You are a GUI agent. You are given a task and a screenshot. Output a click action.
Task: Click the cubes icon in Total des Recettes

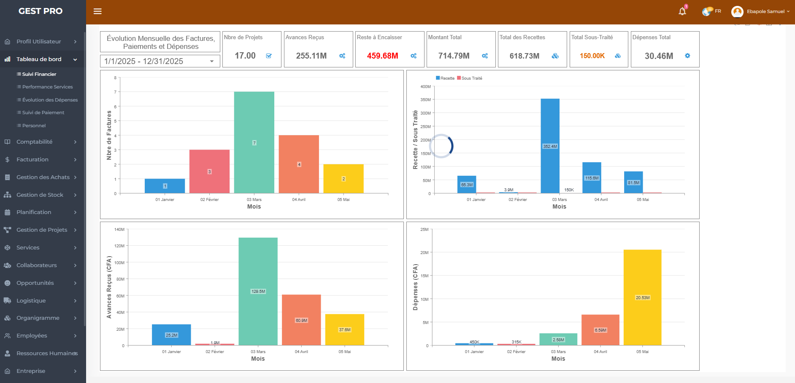point(555,56)
